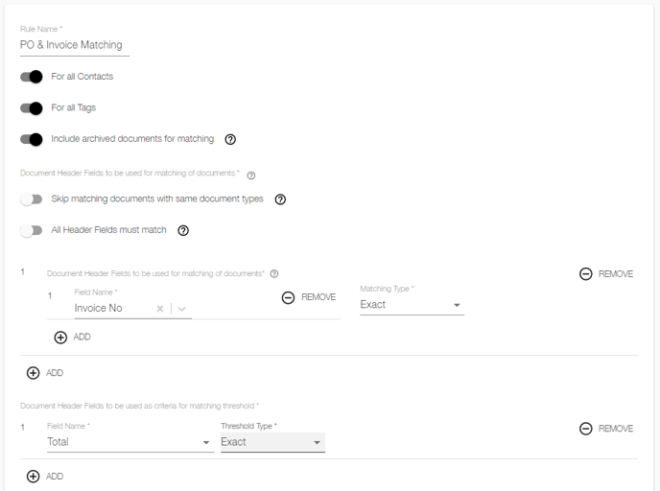This screenshot has height=491, width=660.
Task: Remove the Invoice No field row
Action: pos(309,297)
